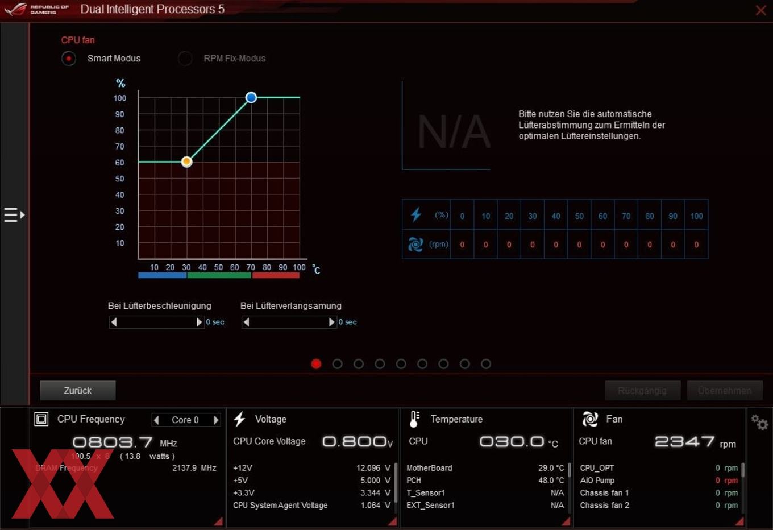Click the Zurück button
Viewport: 773px width, 530px height.
click(78, 391)
